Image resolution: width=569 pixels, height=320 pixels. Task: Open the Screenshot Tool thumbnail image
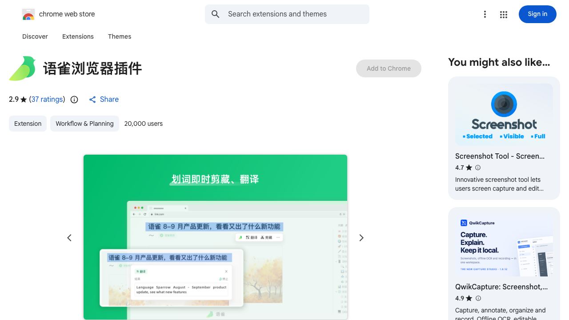tap(504, 115)
